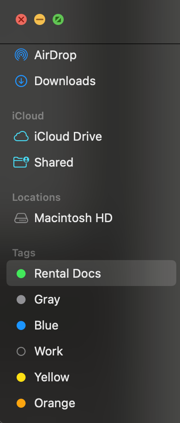Select the iCloud Drive cloud icon
180x423 pixels.
pyautogui.click(x=21, y=137)
